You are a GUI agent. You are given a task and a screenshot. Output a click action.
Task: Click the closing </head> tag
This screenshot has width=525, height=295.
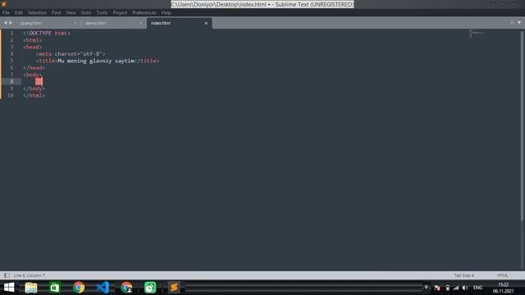tap(34, 68)
